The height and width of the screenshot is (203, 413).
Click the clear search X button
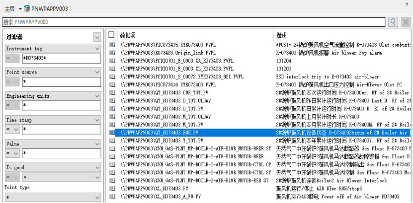(406, 22)
